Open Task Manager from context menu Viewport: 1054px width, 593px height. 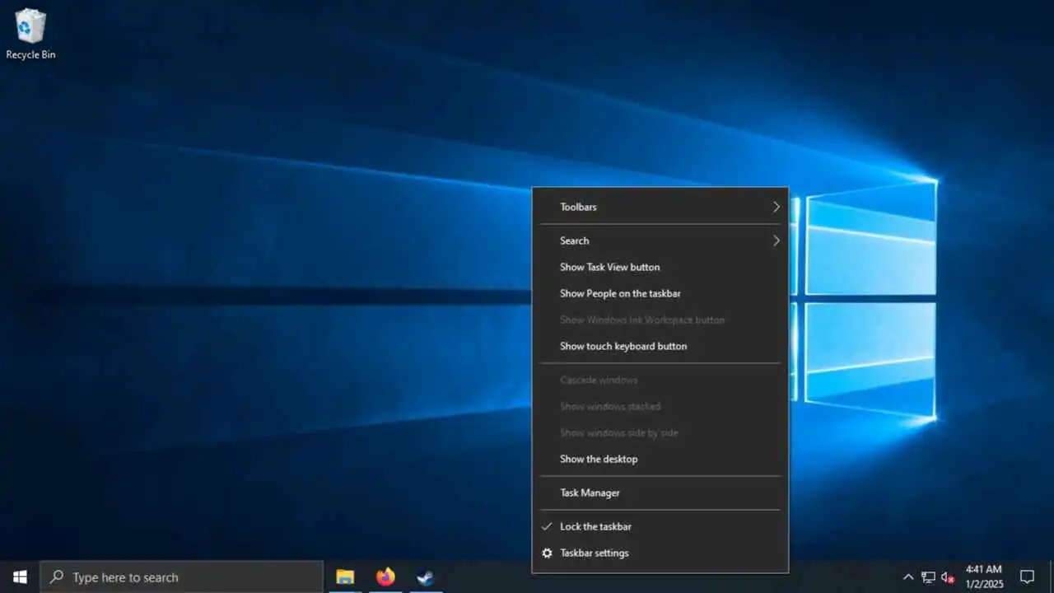[x=660, y=493]
